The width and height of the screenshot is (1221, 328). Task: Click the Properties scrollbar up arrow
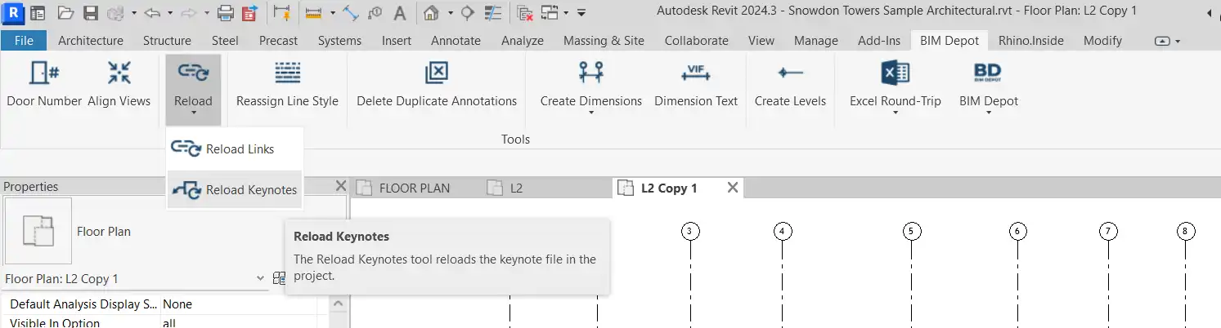pos(339,304)
